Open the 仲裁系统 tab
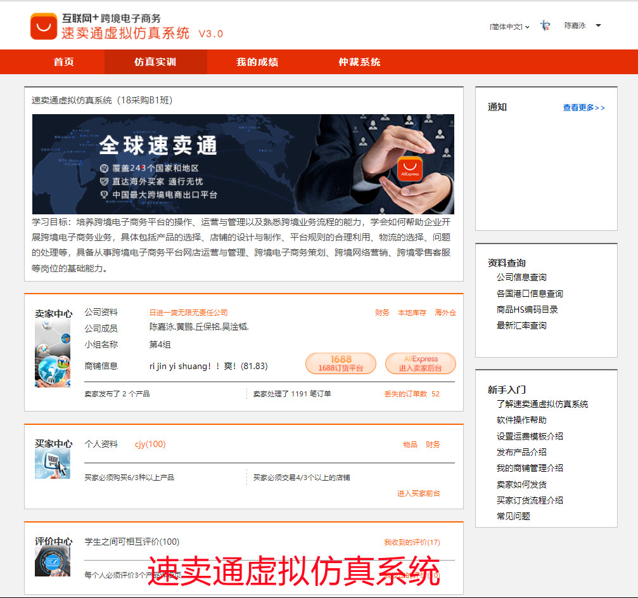Image resolution: width=638 pixels, height=598 pixels. 360,62
